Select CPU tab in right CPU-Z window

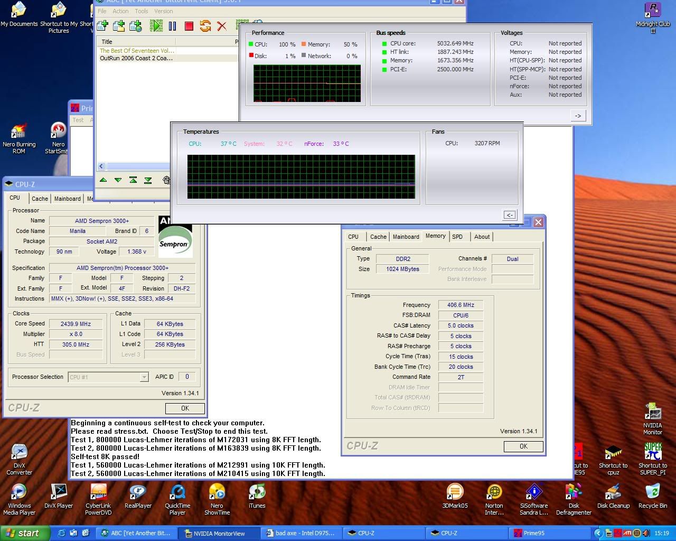pos(353,237)
